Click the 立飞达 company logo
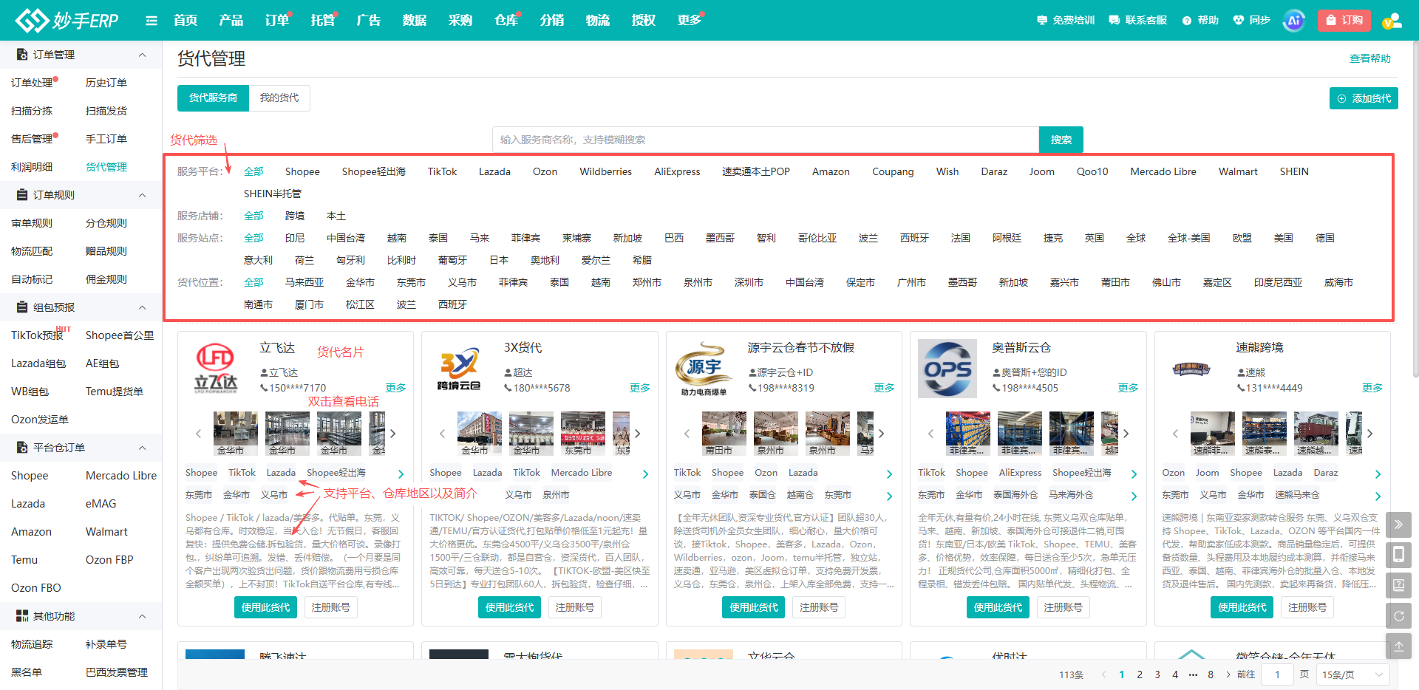 click(x=216, y=368)
